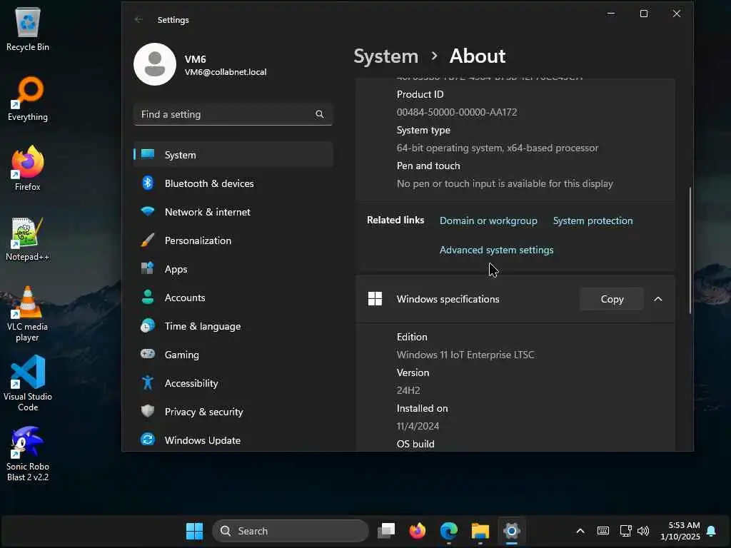Click the Settings gear on the taskbar
Viewport: 731px width, 548px height.
pos(511,531)
